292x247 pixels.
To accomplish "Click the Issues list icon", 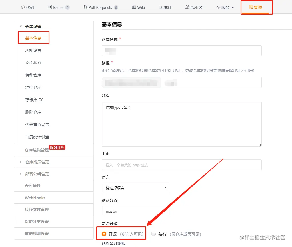I will coord(49,7).
